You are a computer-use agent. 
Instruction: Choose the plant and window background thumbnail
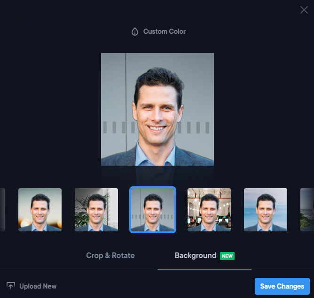pyautogui.click(x=96, y=210)
